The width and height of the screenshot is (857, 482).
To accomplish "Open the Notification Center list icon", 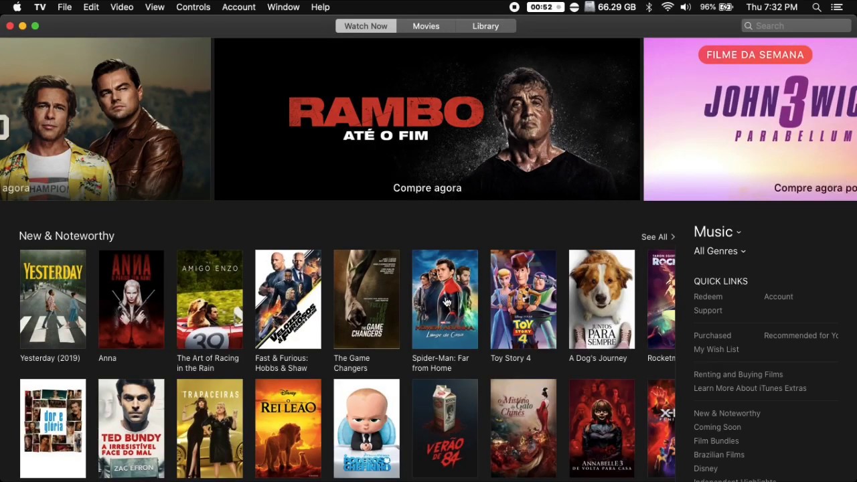I will pos(837,7).
